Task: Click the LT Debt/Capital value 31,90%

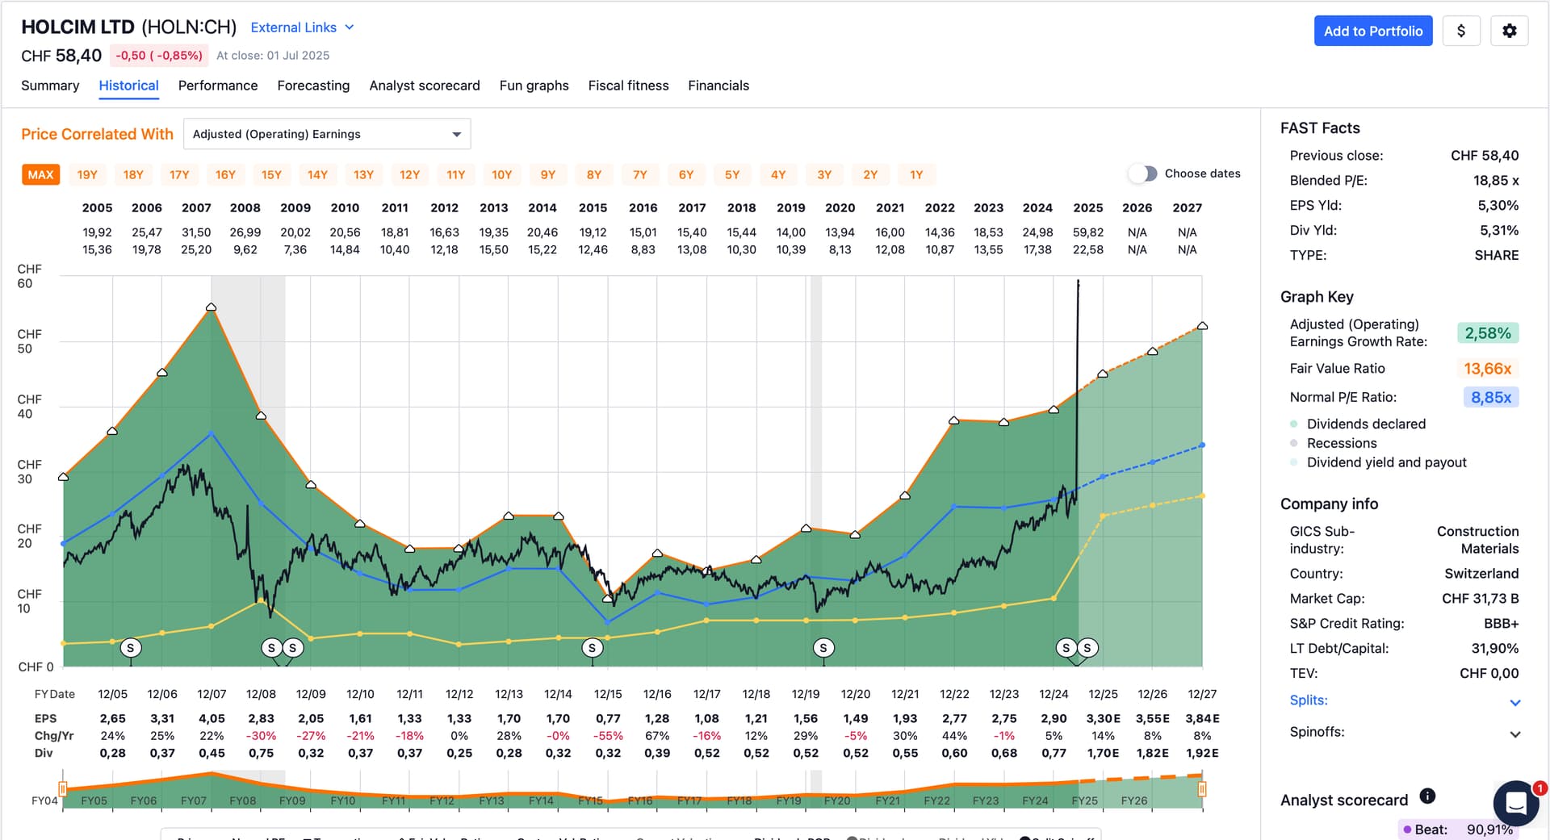Action: [x=1495, y=649]
